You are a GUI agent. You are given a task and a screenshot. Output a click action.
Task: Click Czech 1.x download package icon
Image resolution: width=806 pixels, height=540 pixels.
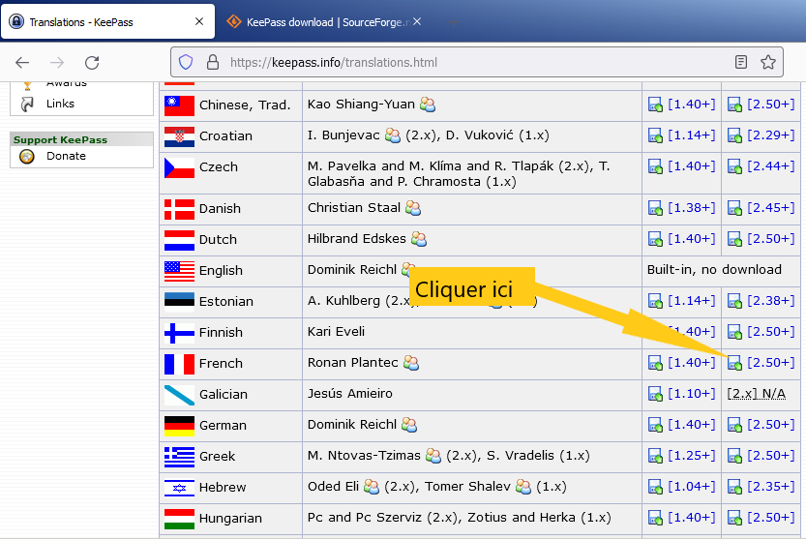[x=655, y=166]
